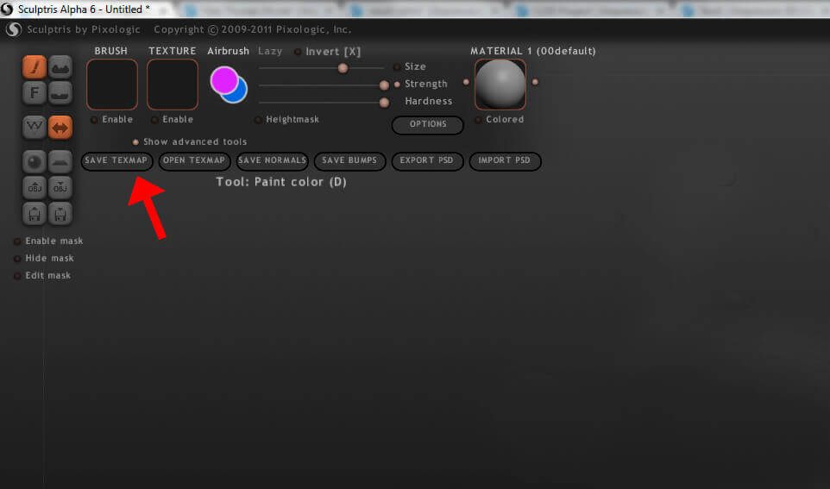Click the SAVE TEXMAP button

point(116,160)
